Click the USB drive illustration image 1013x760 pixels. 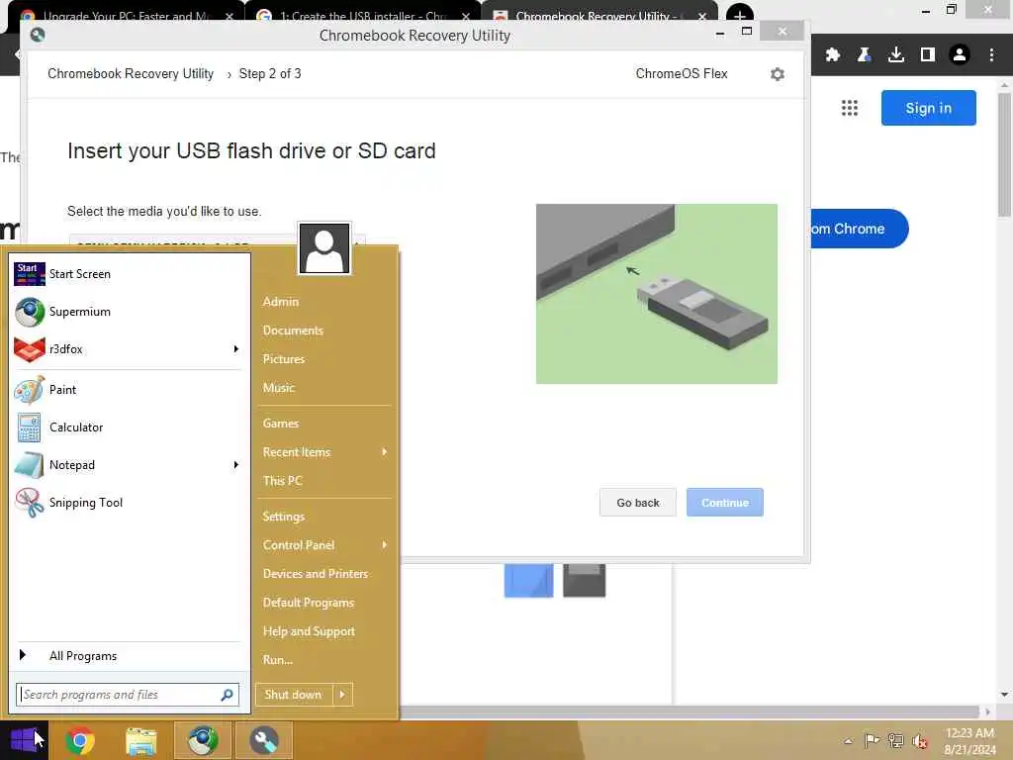click(x=657, y=294)
